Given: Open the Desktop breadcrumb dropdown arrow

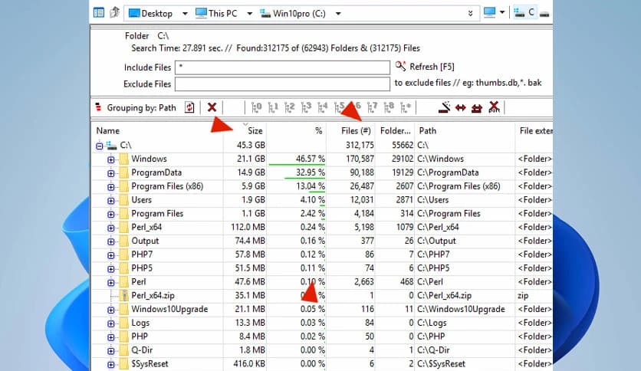Looking at the screenshot, I should coord(185,14).
